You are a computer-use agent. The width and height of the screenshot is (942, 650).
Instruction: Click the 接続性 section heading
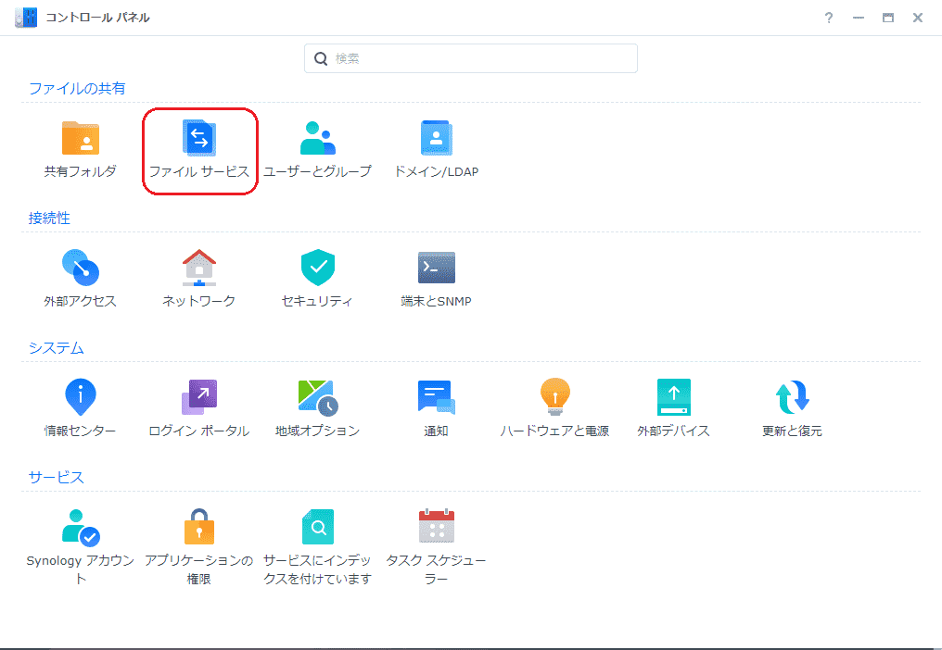(x=49, y=218)
